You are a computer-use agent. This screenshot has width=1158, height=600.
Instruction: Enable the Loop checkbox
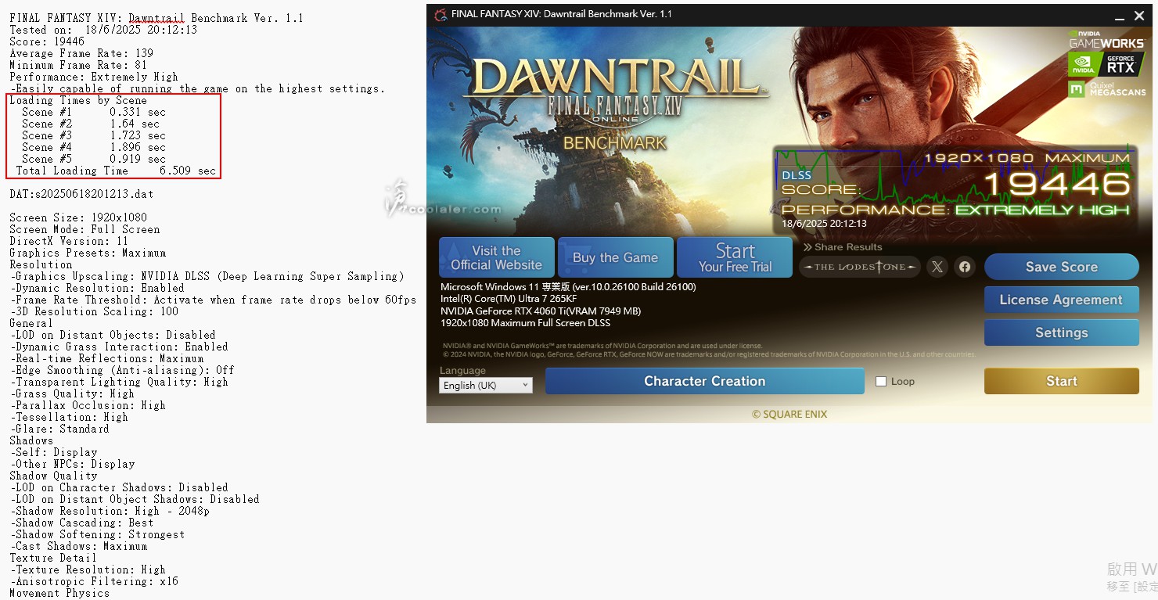coord(881,382)
